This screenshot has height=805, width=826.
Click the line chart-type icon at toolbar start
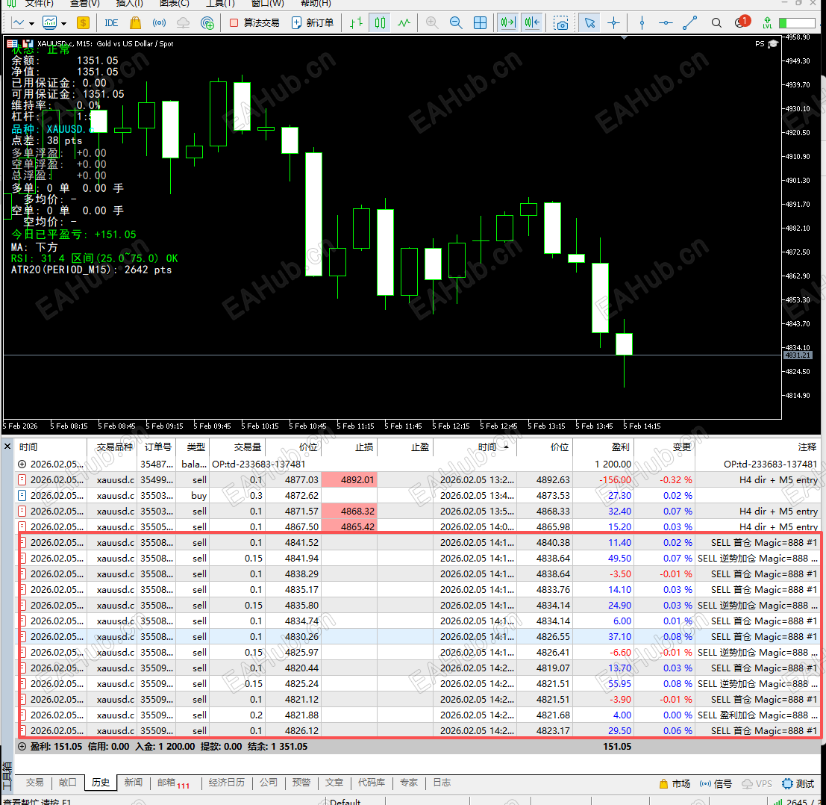[x=18, y=22]
